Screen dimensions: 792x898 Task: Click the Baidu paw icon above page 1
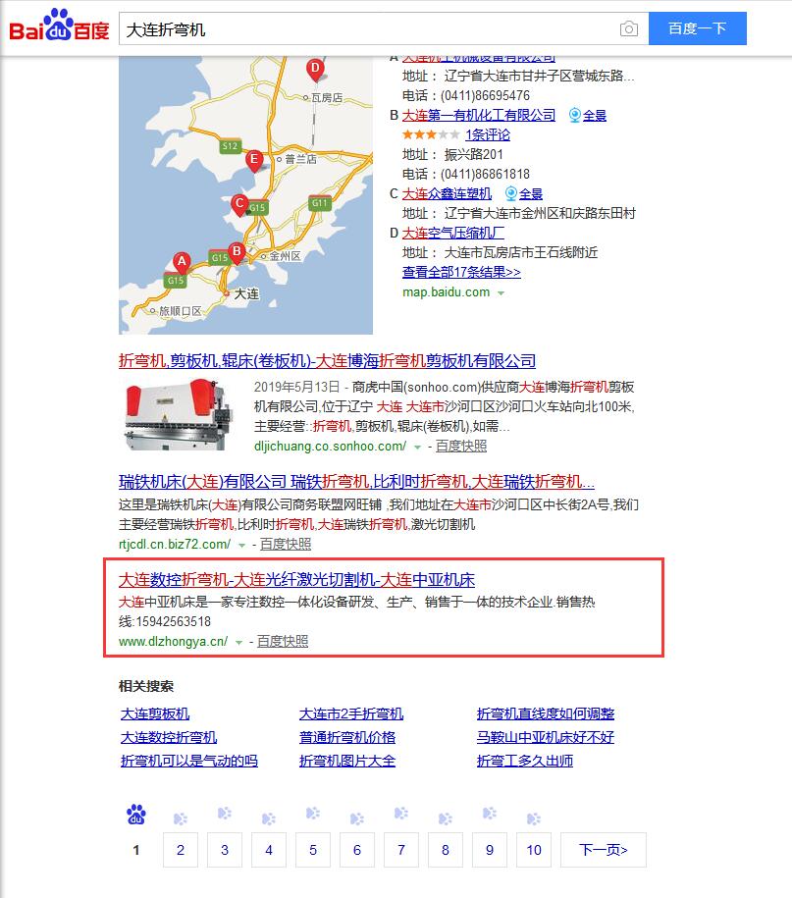136,814
